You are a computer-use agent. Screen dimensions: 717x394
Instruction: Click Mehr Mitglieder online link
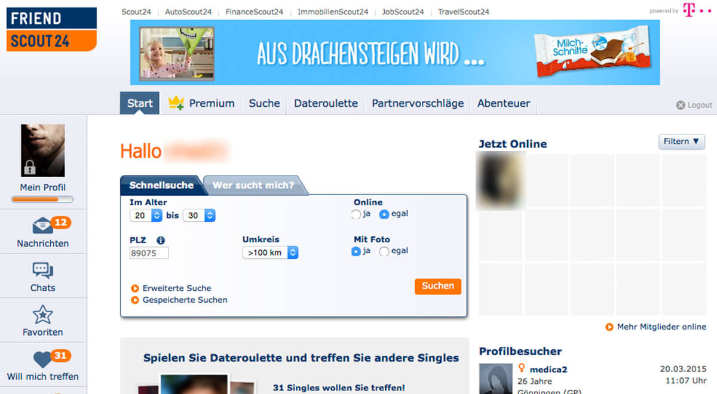[x=661, y=327]
